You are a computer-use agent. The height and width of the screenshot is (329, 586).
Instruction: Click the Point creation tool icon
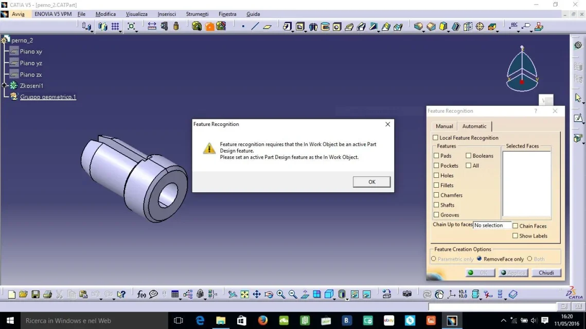click(243, 27)
